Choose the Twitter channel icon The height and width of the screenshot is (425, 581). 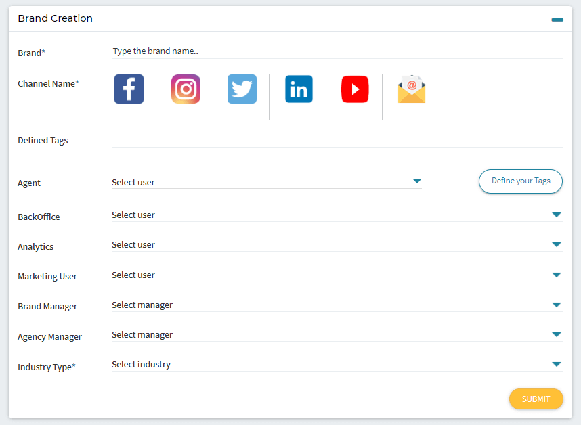click(x=242, y=89)
